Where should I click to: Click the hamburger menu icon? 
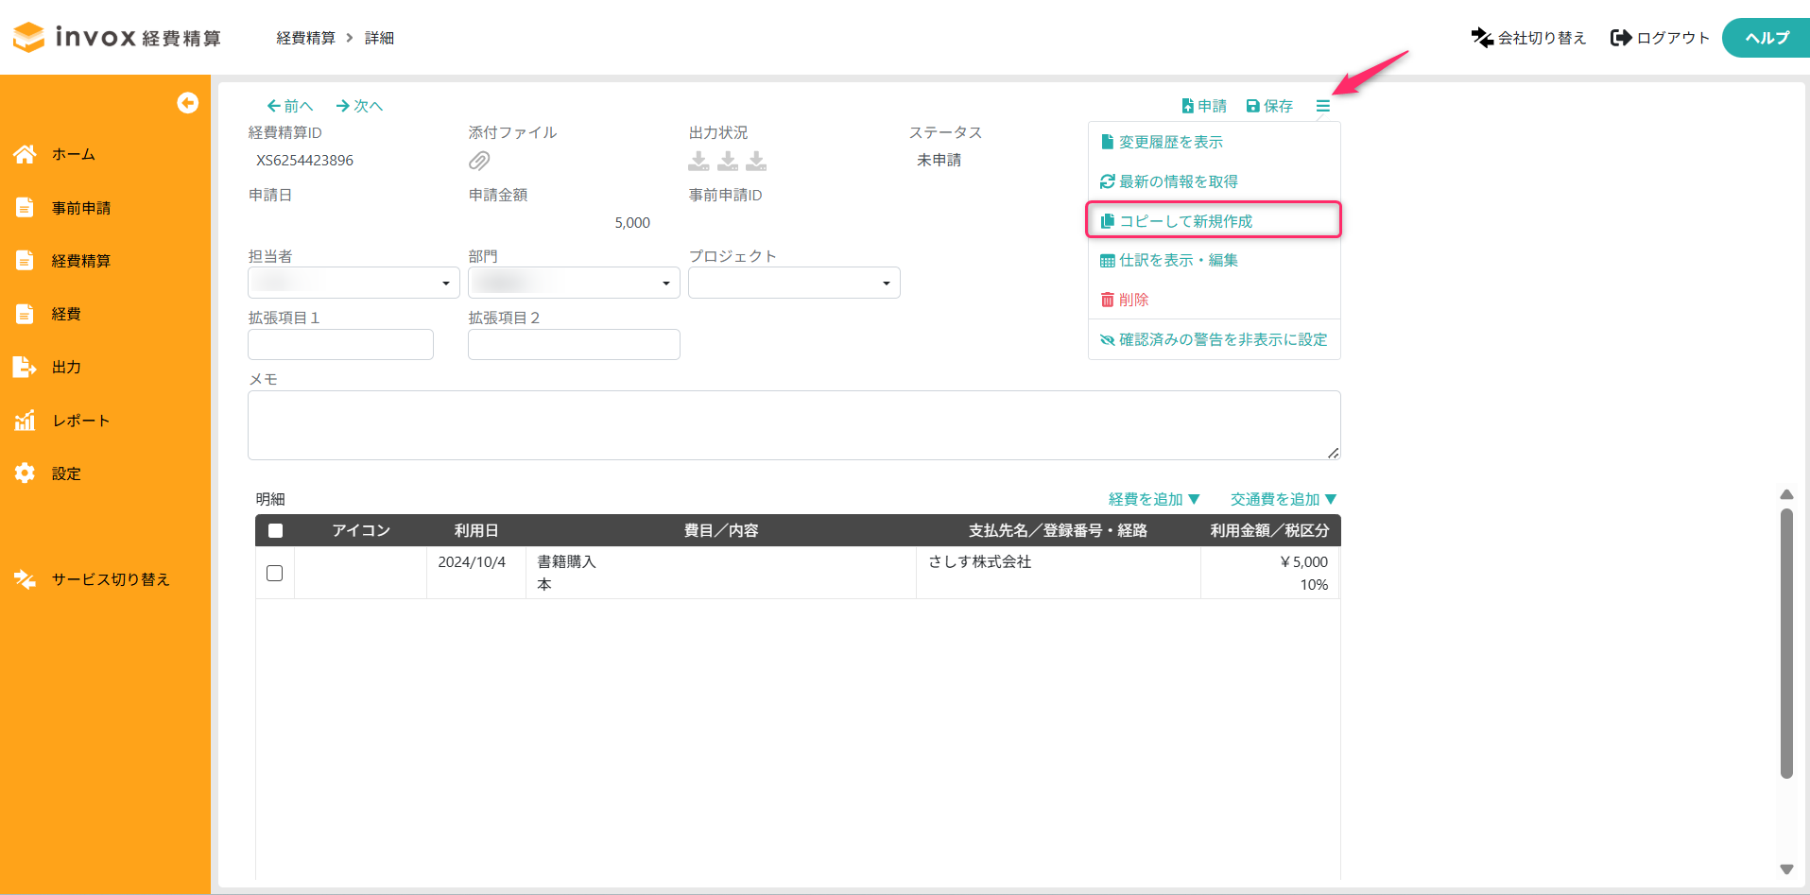coord(1322,107)
